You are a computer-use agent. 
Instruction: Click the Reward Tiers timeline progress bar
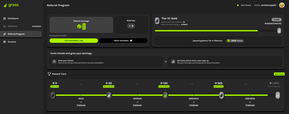(x=165, y=95)
